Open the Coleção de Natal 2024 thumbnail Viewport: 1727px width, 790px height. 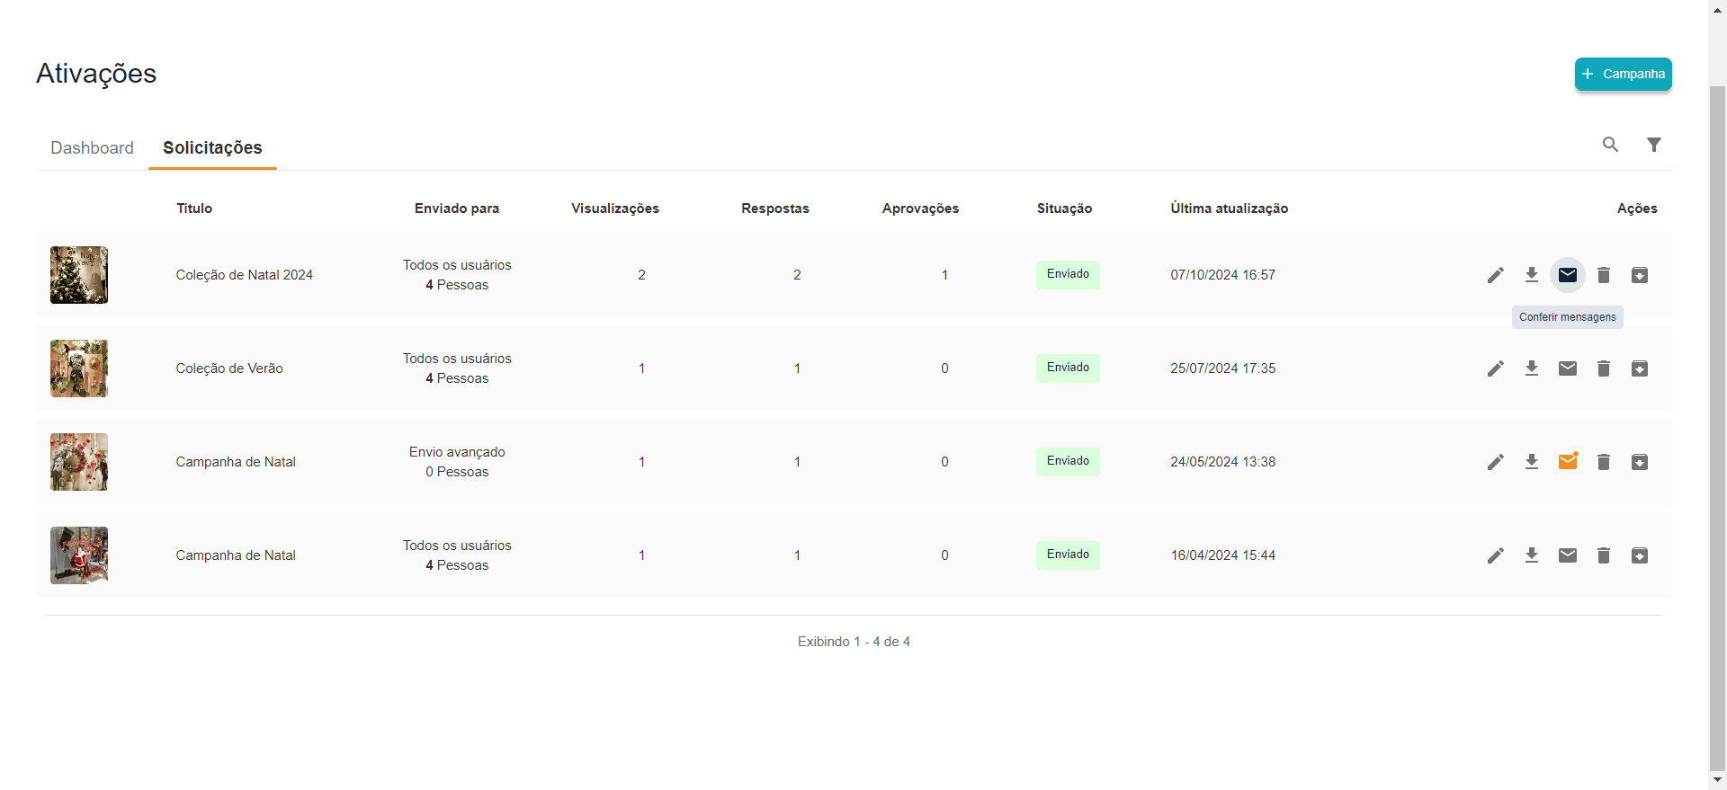click(x=79, y=275)
